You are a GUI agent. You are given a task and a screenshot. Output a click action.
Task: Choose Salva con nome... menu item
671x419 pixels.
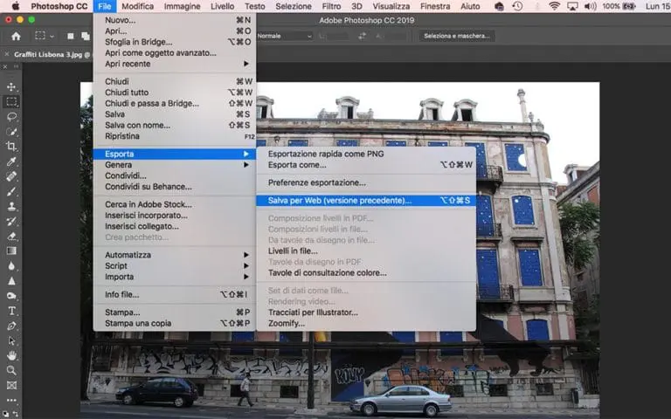tap(175, 126)
